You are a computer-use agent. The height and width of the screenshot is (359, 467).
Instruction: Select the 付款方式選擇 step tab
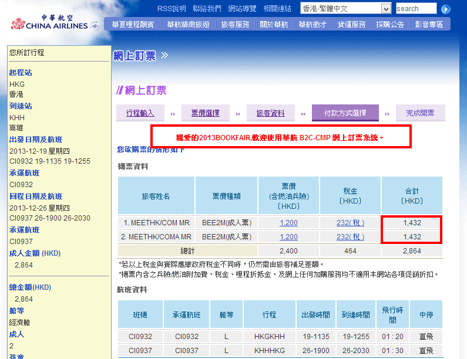pyautogui.click(x=345, y=113)
